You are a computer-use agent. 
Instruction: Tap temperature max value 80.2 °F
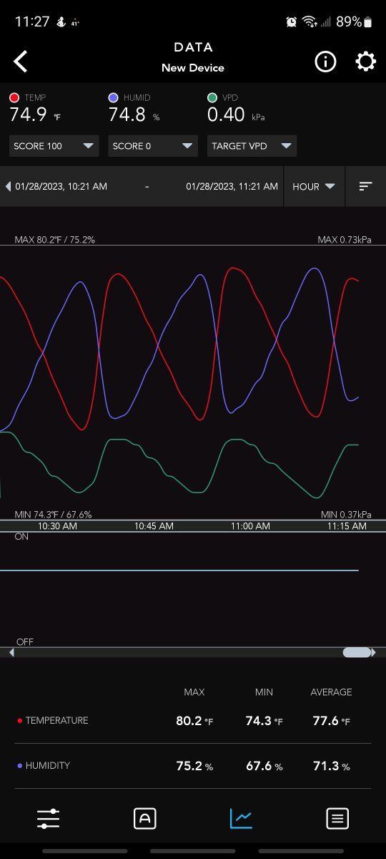click(x=194, y=721)
